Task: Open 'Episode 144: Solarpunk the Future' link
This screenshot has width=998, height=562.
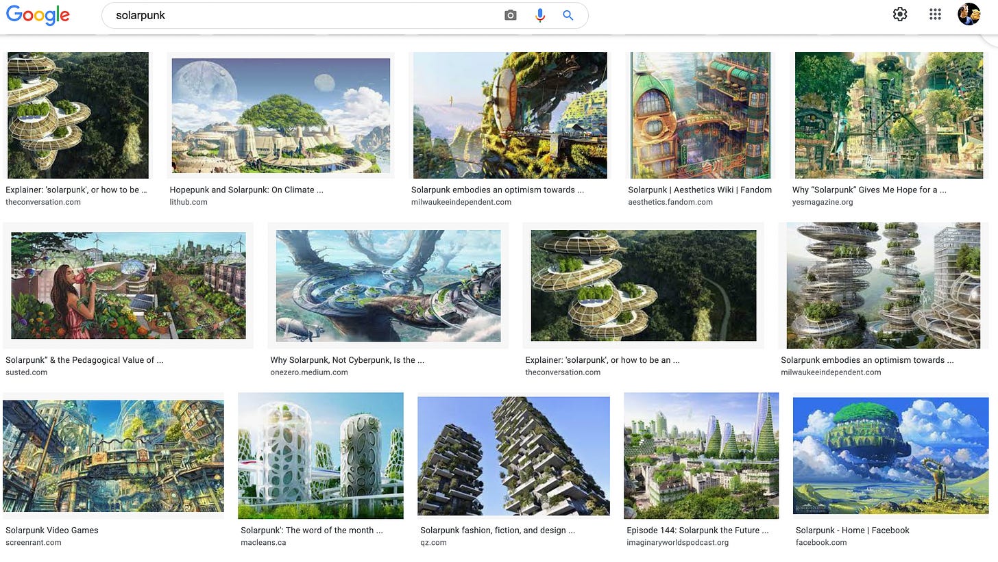Action: (697, 530)
